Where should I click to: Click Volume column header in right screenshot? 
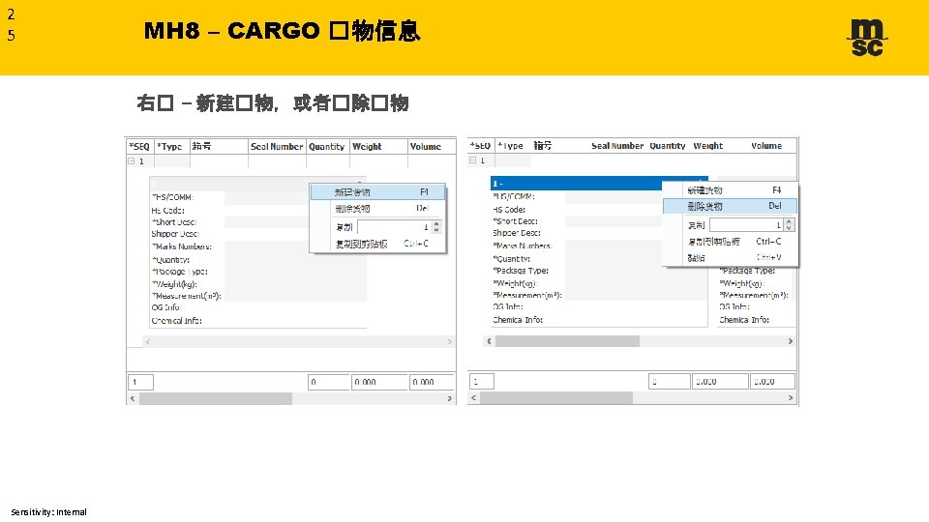[x=766, y=146]
